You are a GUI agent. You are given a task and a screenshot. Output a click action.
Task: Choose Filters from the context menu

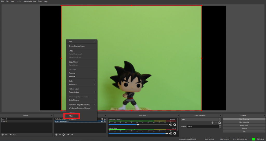click(71, 116)
